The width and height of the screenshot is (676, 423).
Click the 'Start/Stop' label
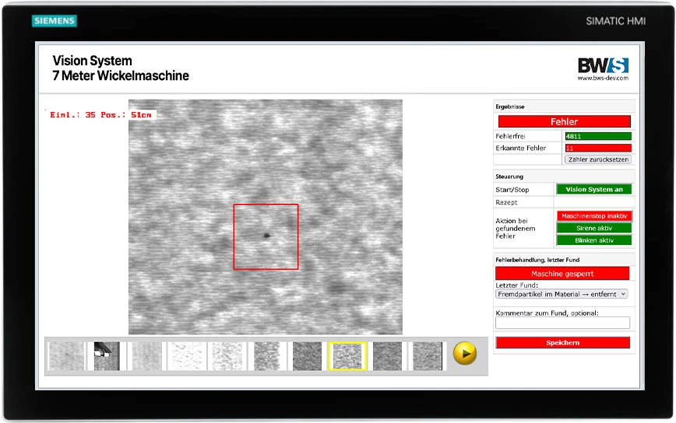[x=512, y=189]
